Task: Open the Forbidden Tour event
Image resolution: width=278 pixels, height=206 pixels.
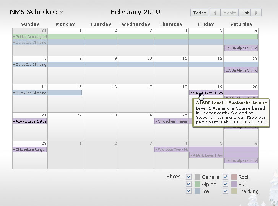Action: tap(172, 150)
